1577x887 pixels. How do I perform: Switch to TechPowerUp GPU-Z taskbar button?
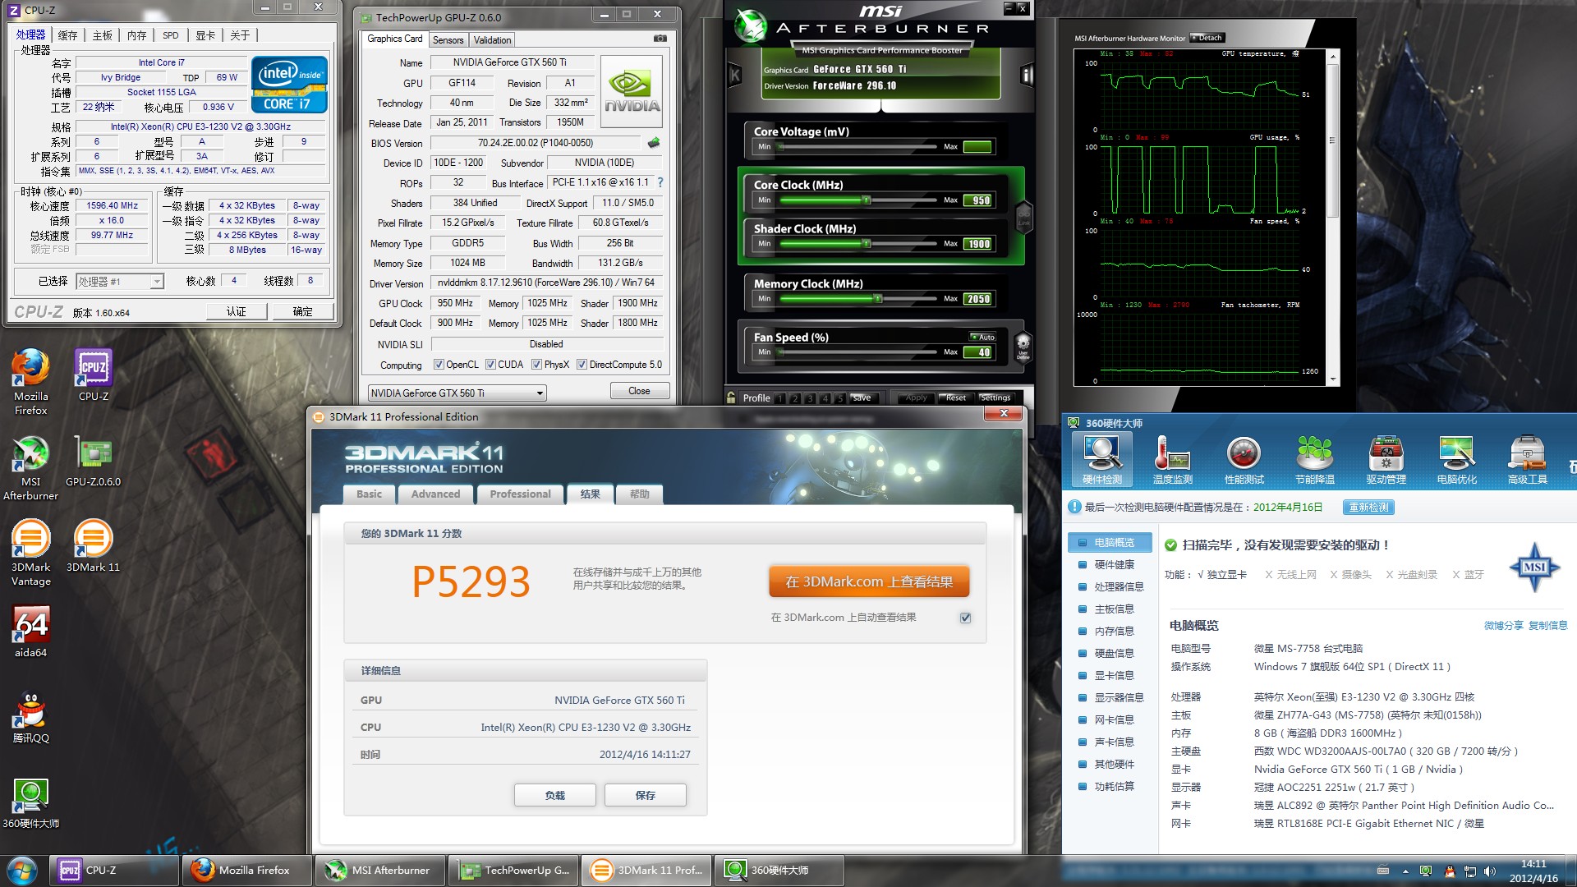514,871
